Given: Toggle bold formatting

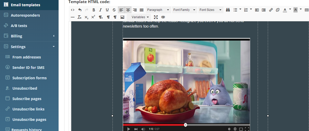Looking at the screenshot, I should tap(94, 10).
